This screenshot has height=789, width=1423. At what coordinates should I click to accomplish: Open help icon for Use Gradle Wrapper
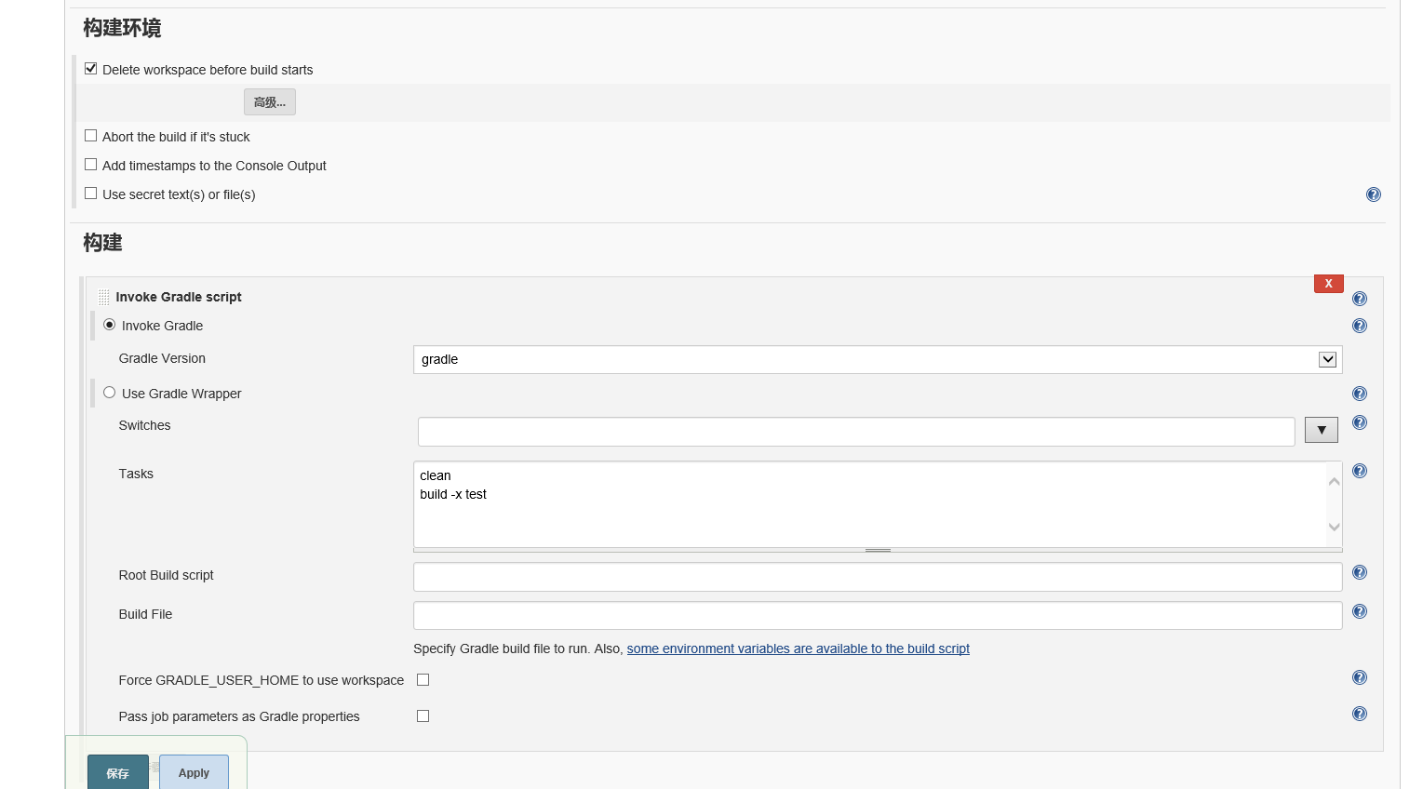coord(1359,394)
